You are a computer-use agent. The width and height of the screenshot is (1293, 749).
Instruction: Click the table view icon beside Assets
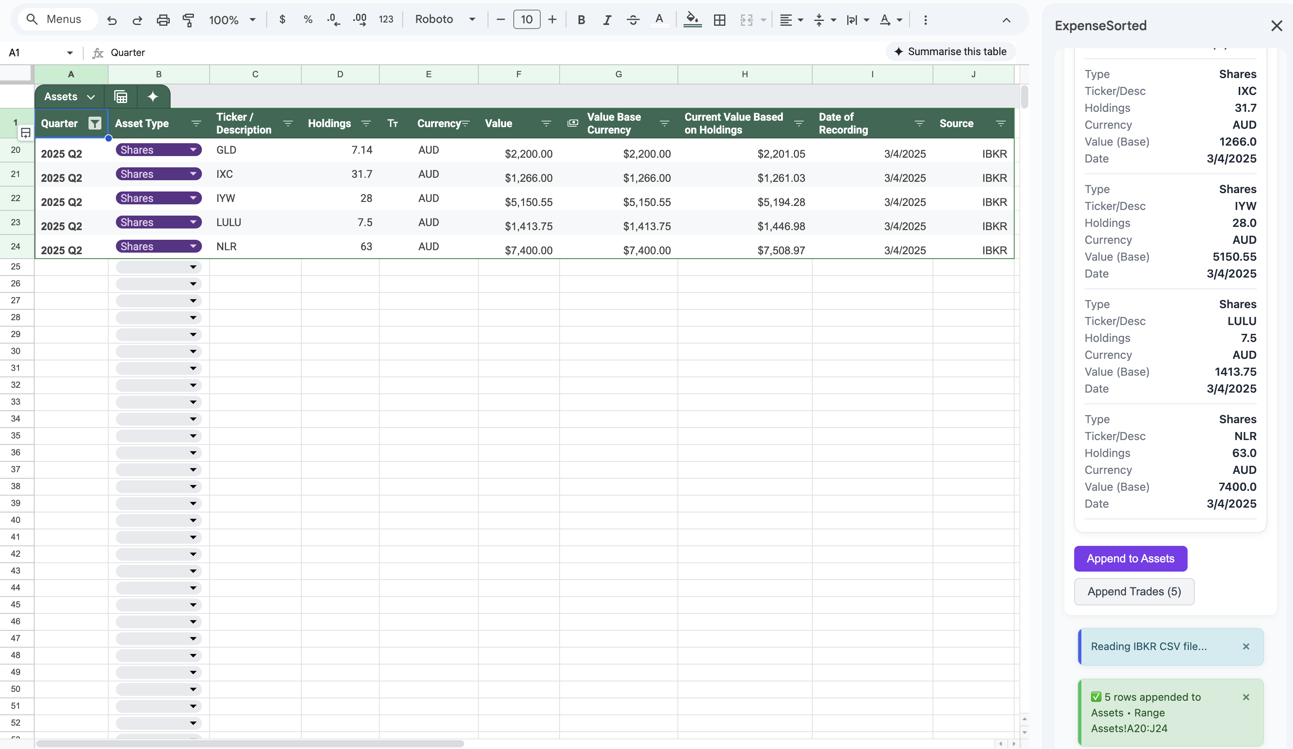[121, 97]
